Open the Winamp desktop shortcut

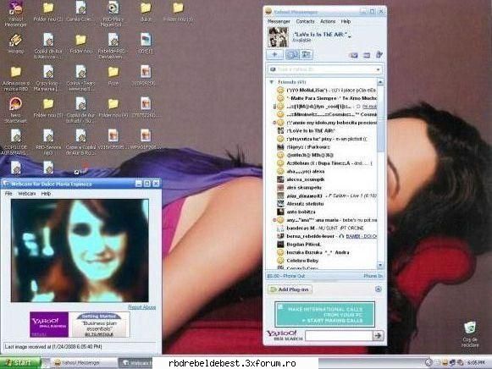pyautogui.click(x=16, y=43)
